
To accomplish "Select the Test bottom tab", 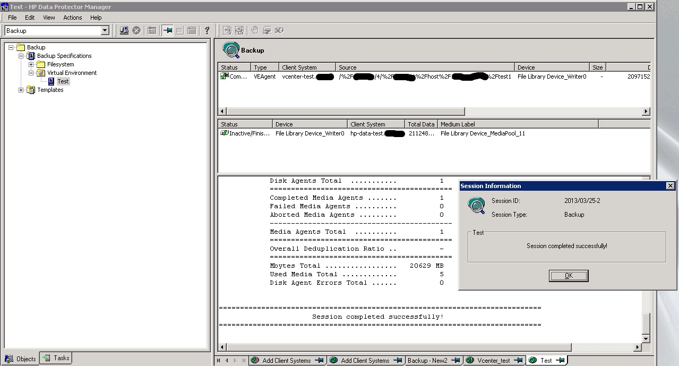I will tap(546, 360).
